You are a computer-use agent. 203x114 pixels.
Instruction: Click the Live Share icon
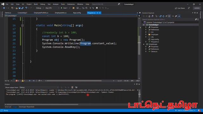tap(176, 8)
